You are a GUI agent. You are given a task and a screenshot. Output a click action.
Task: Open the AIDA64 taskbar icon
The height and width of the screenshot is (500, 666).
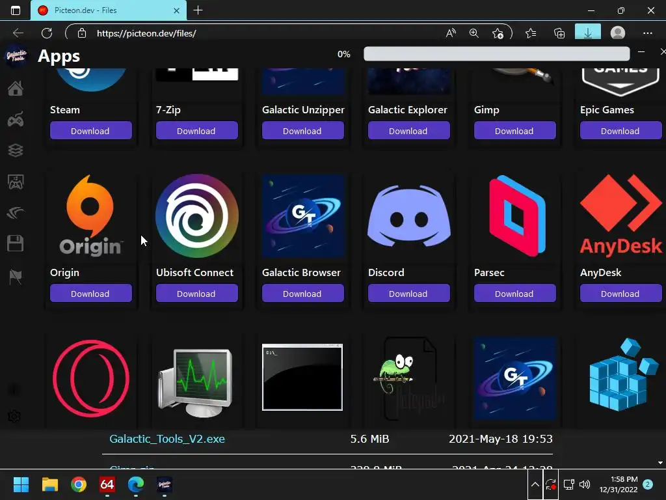click(x=107, y=484)
